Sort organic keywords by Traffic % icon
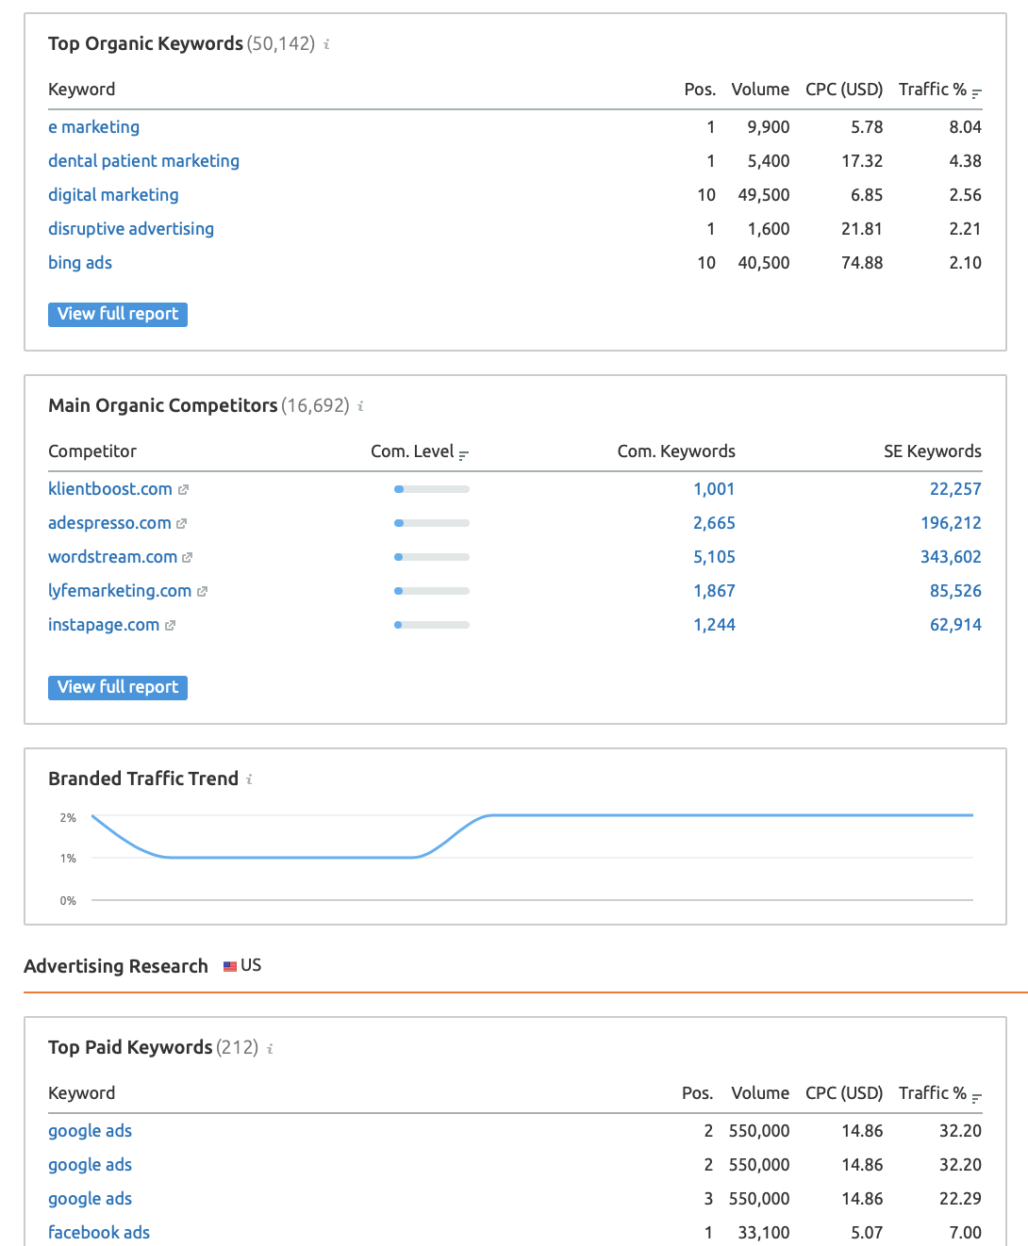The width and height of the screenshot is (1028, 1246). [x=976, y=92]
